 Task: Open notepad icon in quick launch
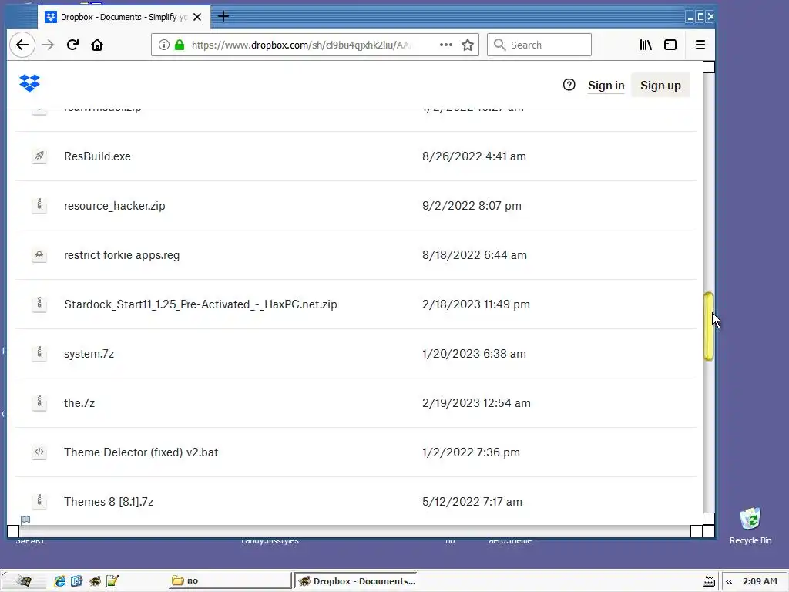[x=112, y=581]
